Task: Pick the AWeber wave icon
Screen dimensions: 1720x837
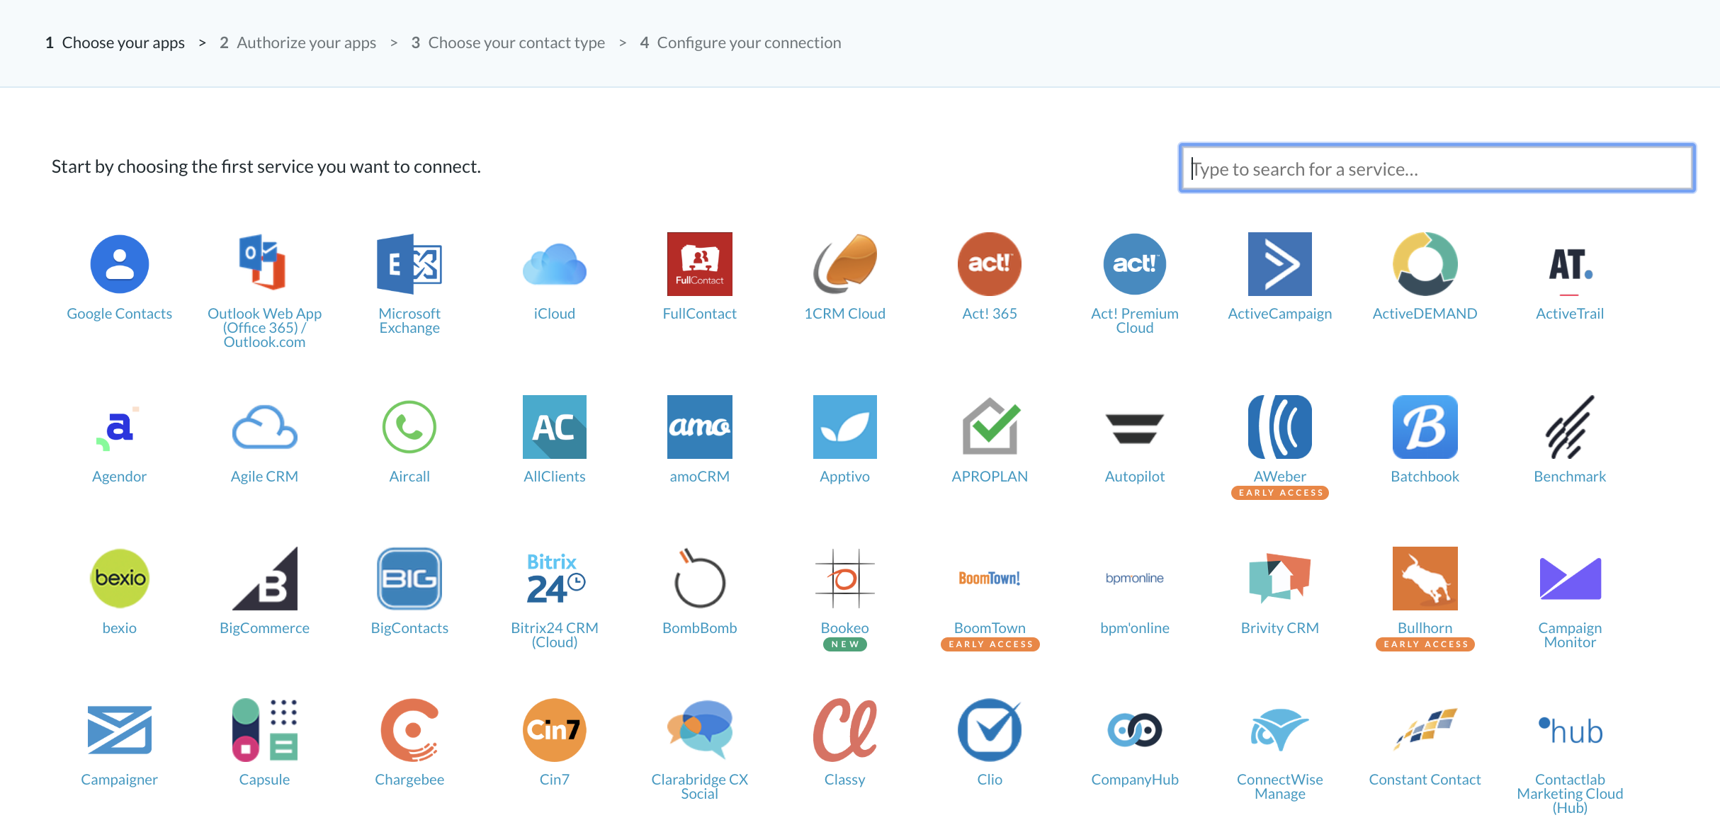Action: [x=1280, y=427]
